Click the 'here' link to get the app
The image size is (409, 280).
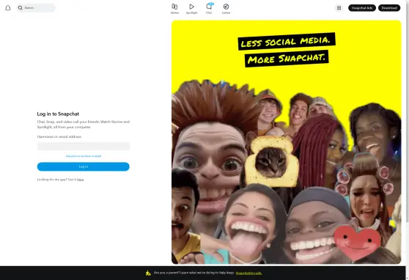pyautogui.click(x=81, y=180)
